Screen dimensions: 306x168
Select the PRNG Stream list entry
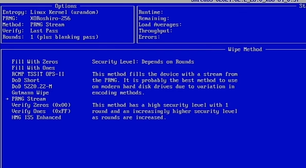(28, 99)
